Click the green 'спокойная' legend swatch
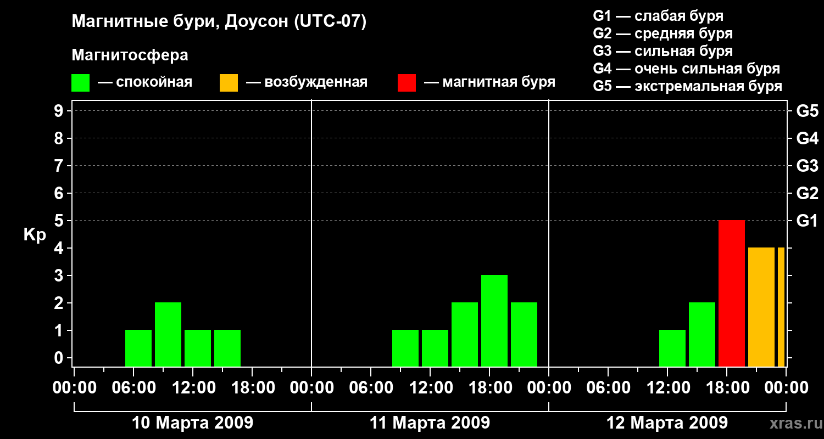This screenshot has width=824, height=439. coord(80,83)
